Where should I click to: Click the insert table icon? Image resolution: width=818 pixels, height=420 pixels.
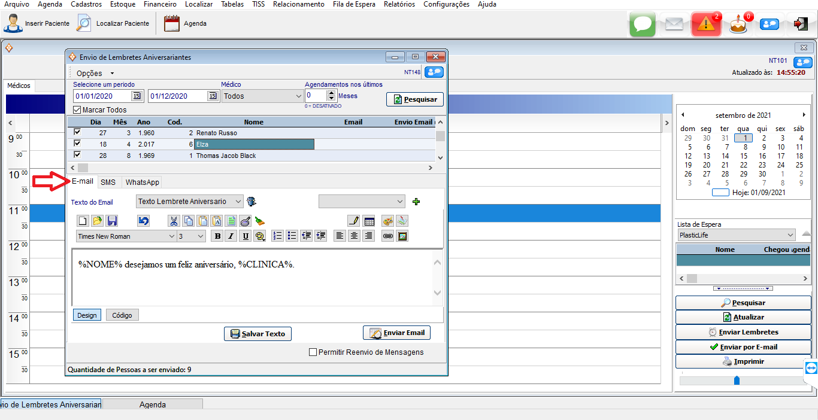pos(369,221)
